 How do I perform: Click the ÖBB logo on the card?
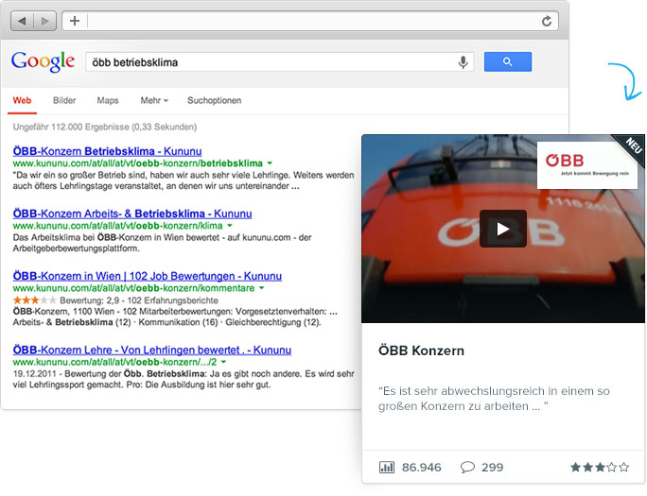click(x=586, y=165)
